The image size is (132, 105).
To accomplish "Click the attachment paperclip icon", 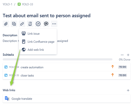I will pyautogui.click(x=6, y=24).
